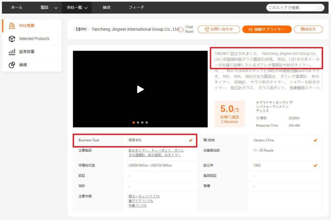
Task: Open the 会社一覧 menu item
Action: (74, 7)
